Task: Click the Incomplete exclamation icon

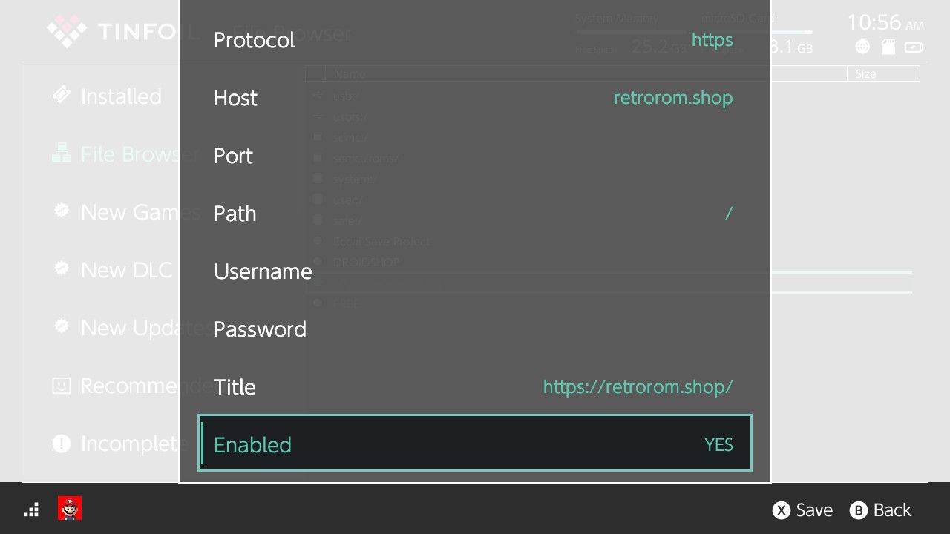Action: click(62, 444)
